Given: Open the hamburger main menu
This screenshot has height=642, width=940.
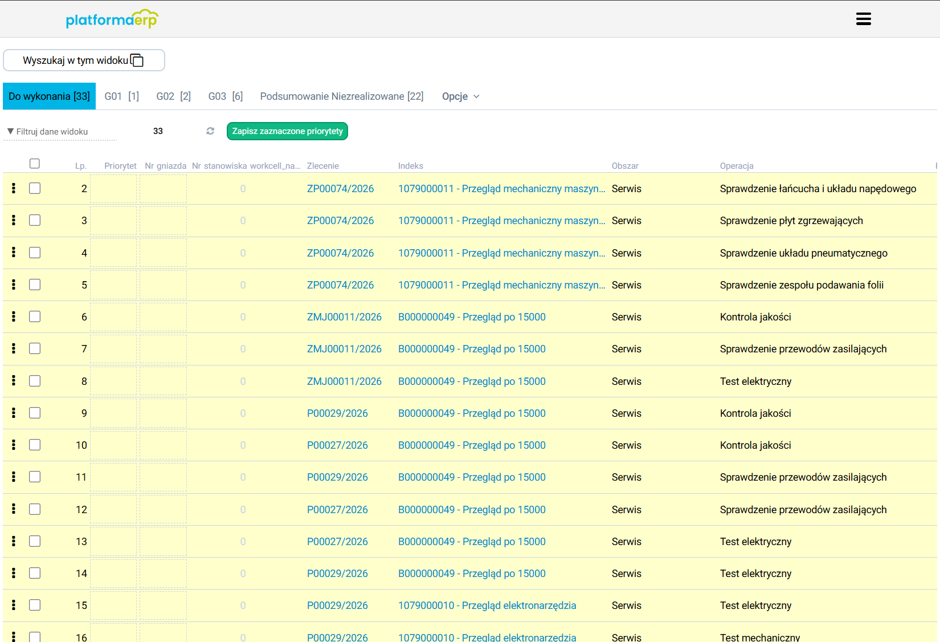Looking at the screenshot, I should tap(863, 19).
